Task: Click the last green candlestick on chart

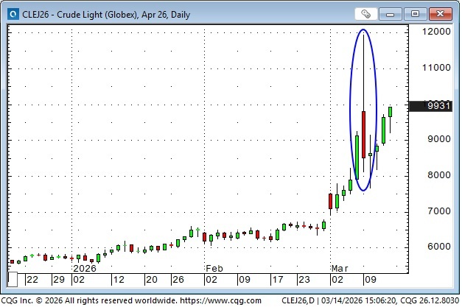Action: pos(391,112)
